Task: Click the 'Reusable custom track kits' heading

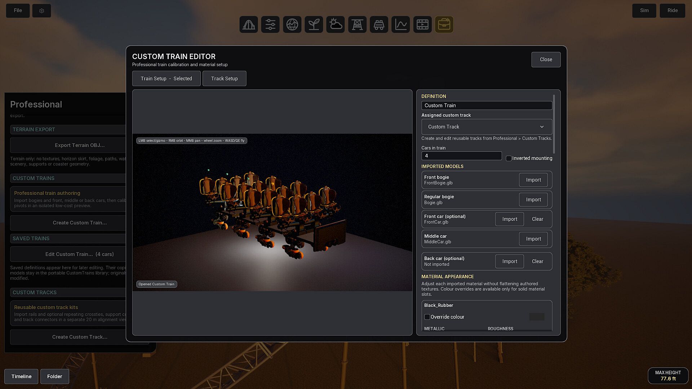Action: pos(46,308)
